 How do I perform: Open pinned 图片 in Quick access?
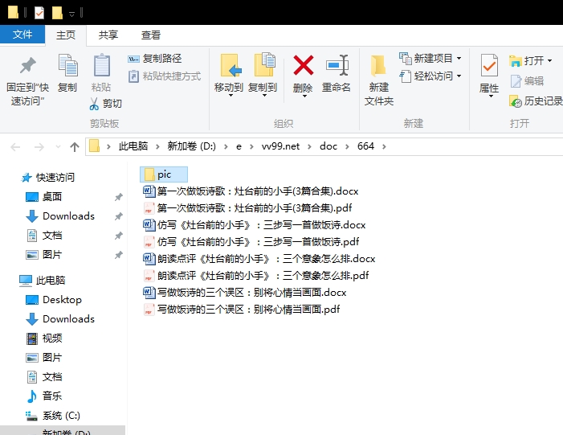pyautogui.click(x=43, y=255)
